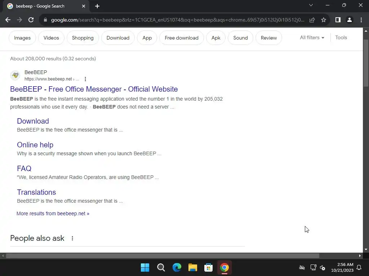Bookmark this page with the star icon

tap(324, 20)
